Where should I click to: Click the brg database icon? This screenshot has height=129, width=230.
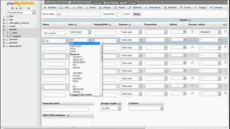point(7,20)
